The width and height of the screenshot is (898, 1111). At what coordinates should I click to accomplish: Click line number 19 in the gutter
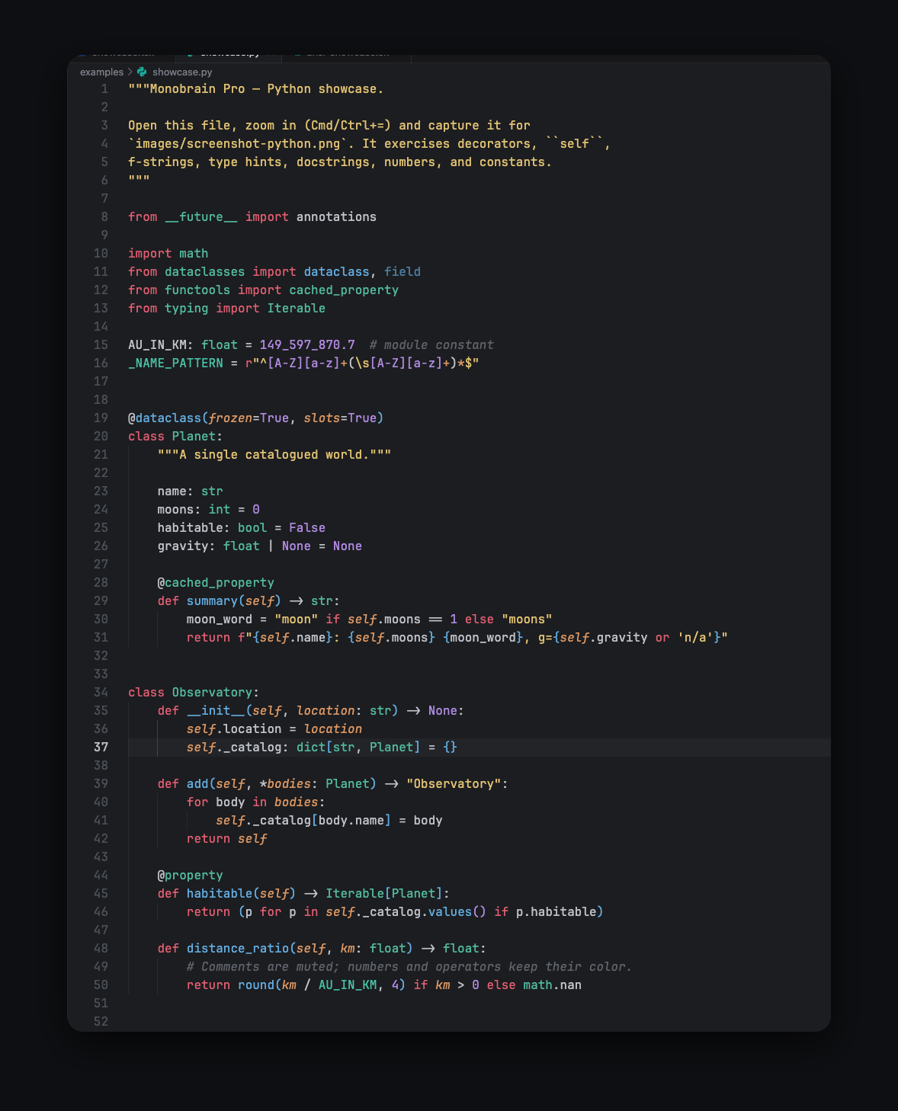pos(101,418)
